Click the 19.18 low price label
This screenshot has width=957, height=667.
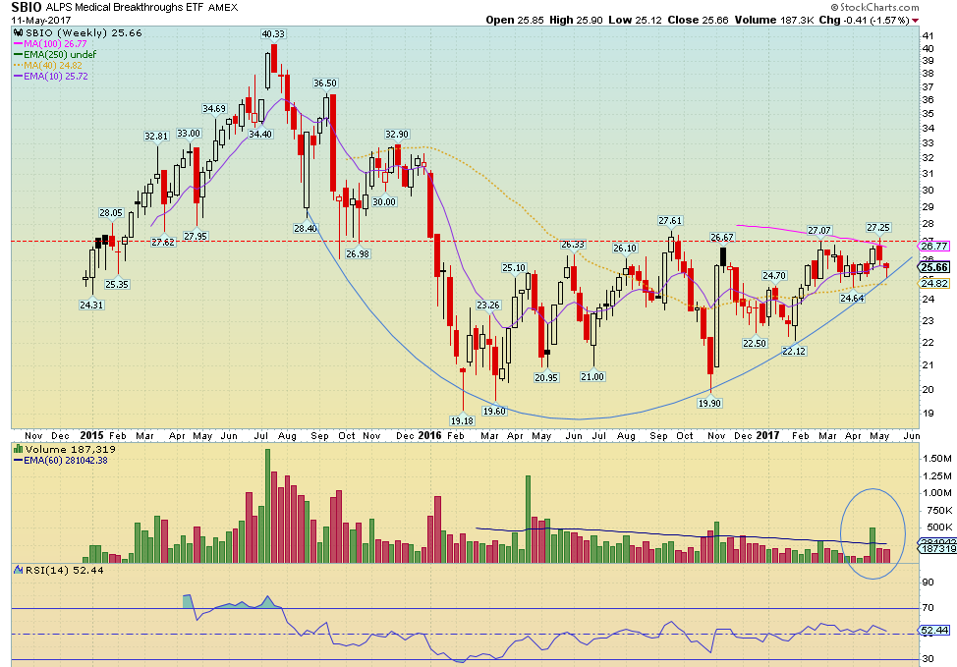pos(462,419)
